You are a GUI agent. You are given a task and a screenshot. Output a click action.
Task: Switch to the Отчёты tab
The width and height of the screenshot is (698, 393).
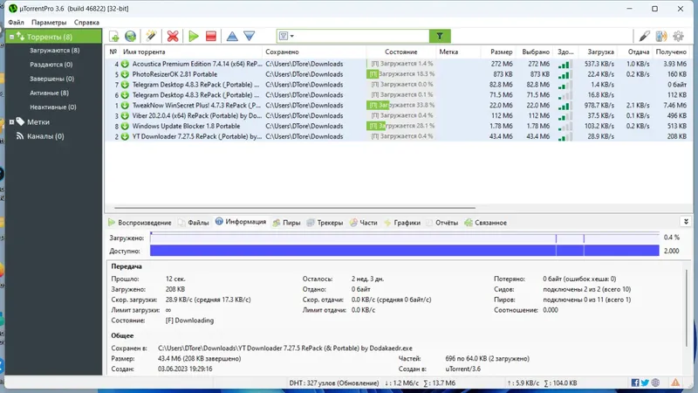pos(442,223)
